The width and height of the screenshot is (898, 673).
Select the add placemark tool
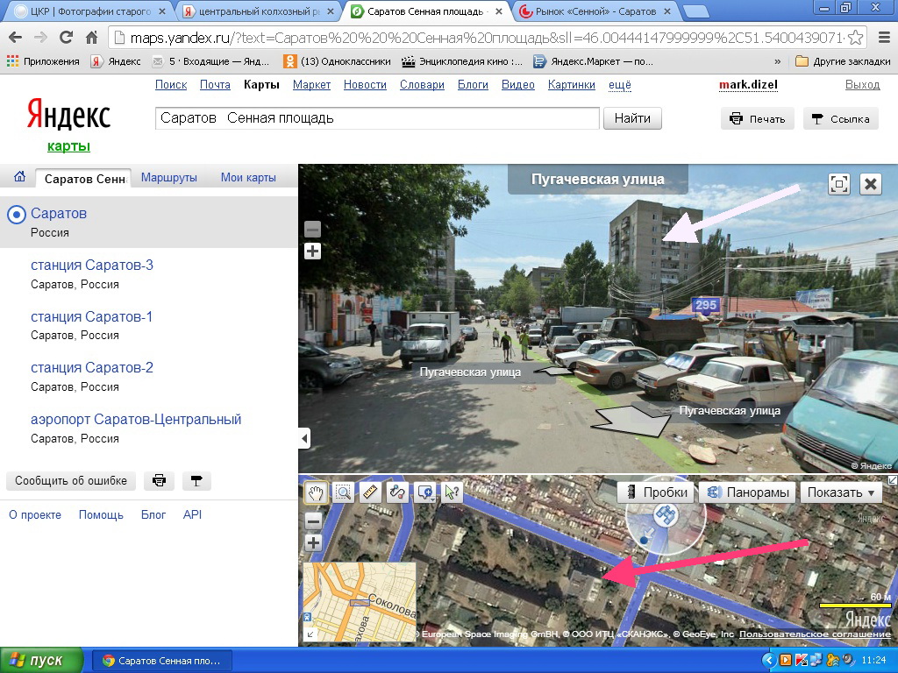click(x=425, y=492)
